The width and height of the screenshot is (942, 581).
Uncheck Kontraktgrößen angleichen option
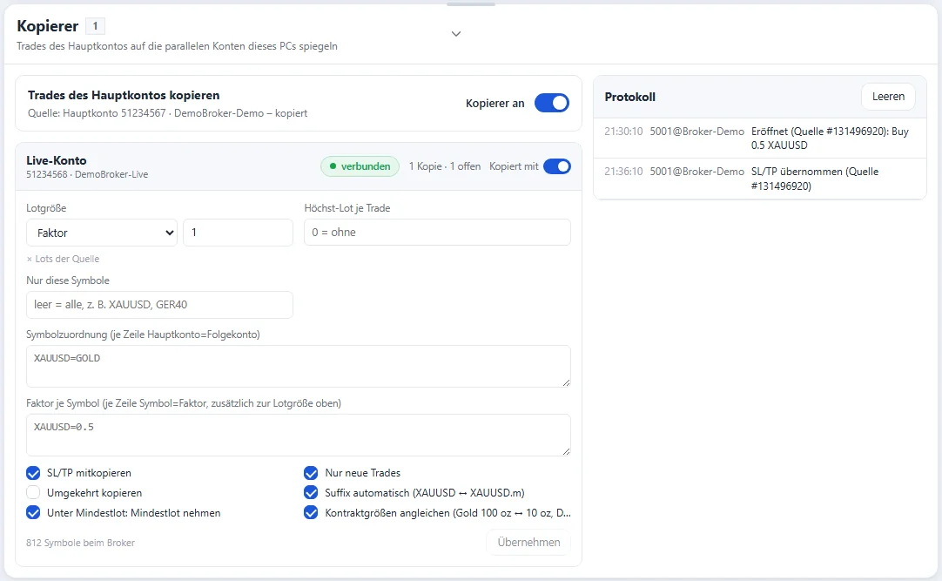(x=311, y=512)
